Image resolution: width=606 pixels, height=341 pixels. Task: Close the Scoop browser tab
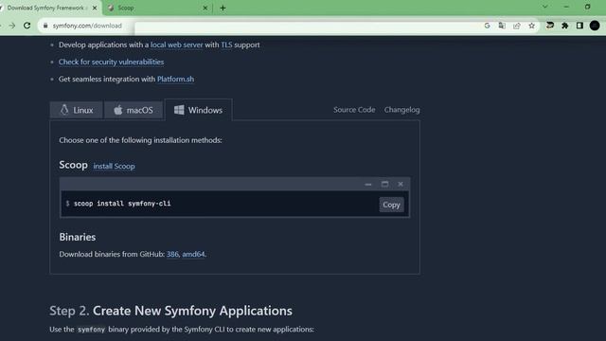coord(205,8)
